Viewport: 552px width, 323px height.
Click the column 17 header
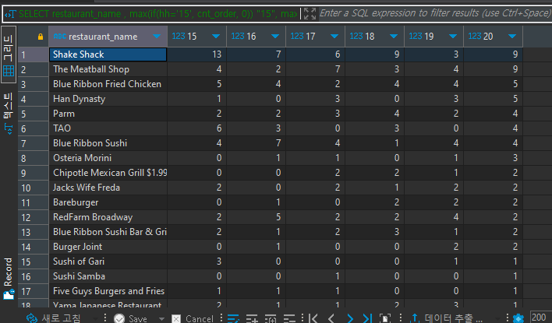point(315,37)
